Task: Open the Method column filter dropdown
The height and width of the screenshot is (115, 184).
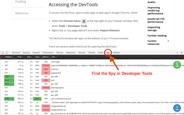Action: (x=9, y=57)
